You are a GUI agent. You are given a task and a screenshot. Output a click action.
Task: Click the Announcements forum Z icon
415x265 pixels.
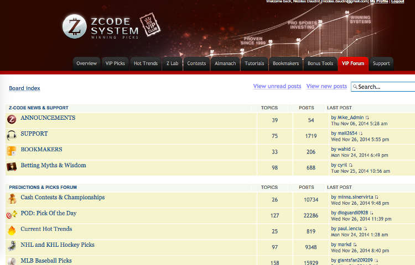12,119
